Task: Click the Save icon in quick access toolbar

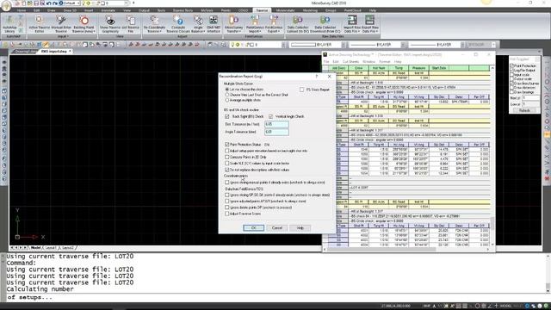Action: [36, 3]
